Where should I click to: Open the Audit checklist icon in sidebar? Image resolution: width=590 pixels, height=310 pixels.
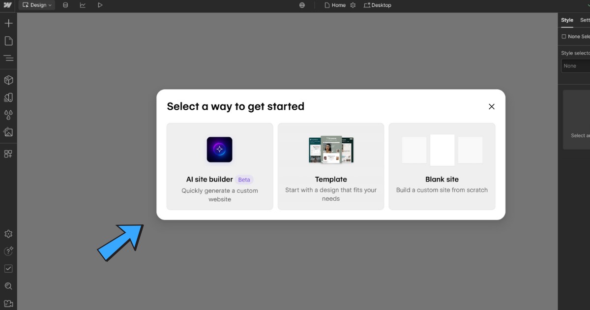8,269
